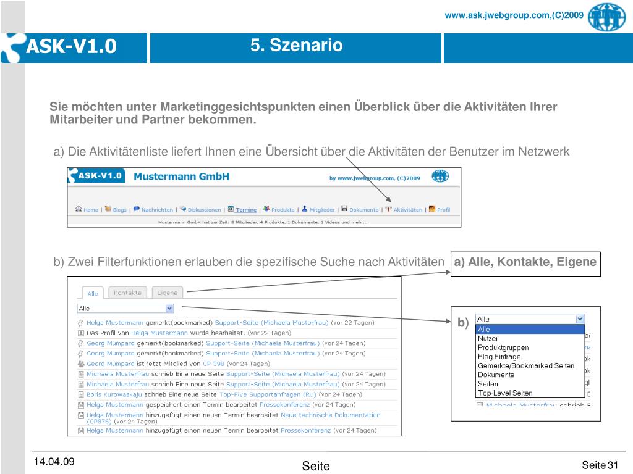Choose 'Dokumente' from the filter list

coord(496,375)
